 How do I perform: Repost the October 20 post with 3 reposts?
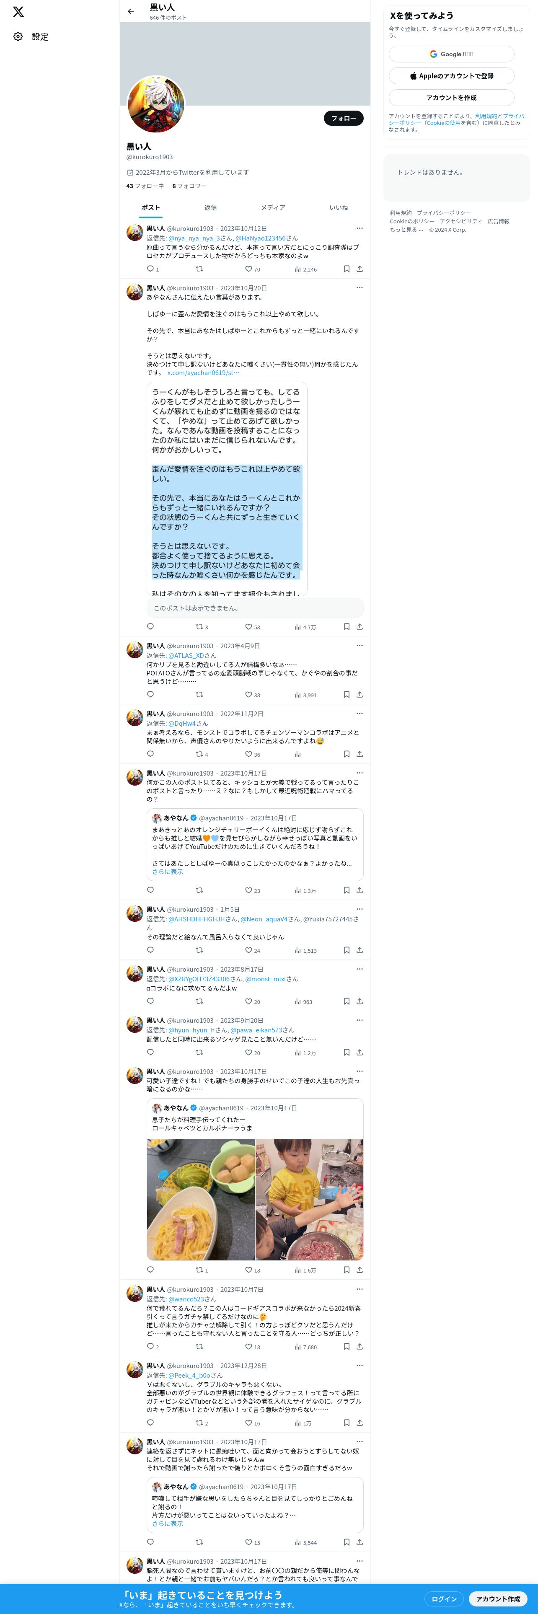[x=202, y=626]
